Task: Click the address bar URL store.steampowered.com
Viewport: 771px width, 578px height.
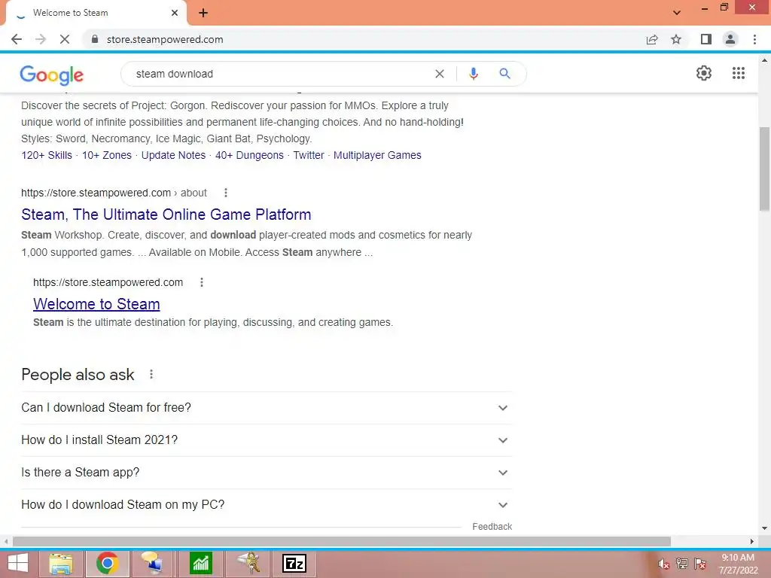Action: [x=165, y=39]
